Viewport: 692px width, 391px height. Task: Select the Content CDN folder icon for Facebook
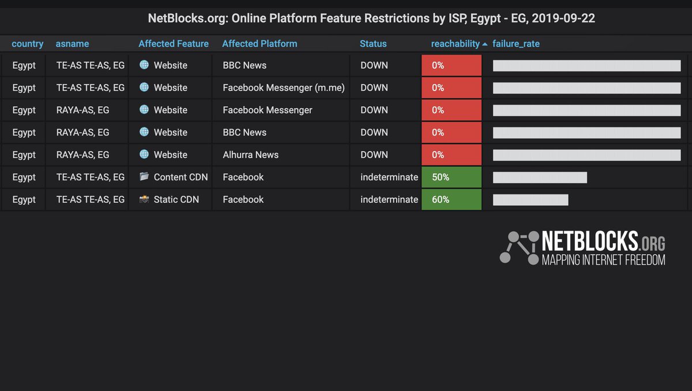coord(142,177)
